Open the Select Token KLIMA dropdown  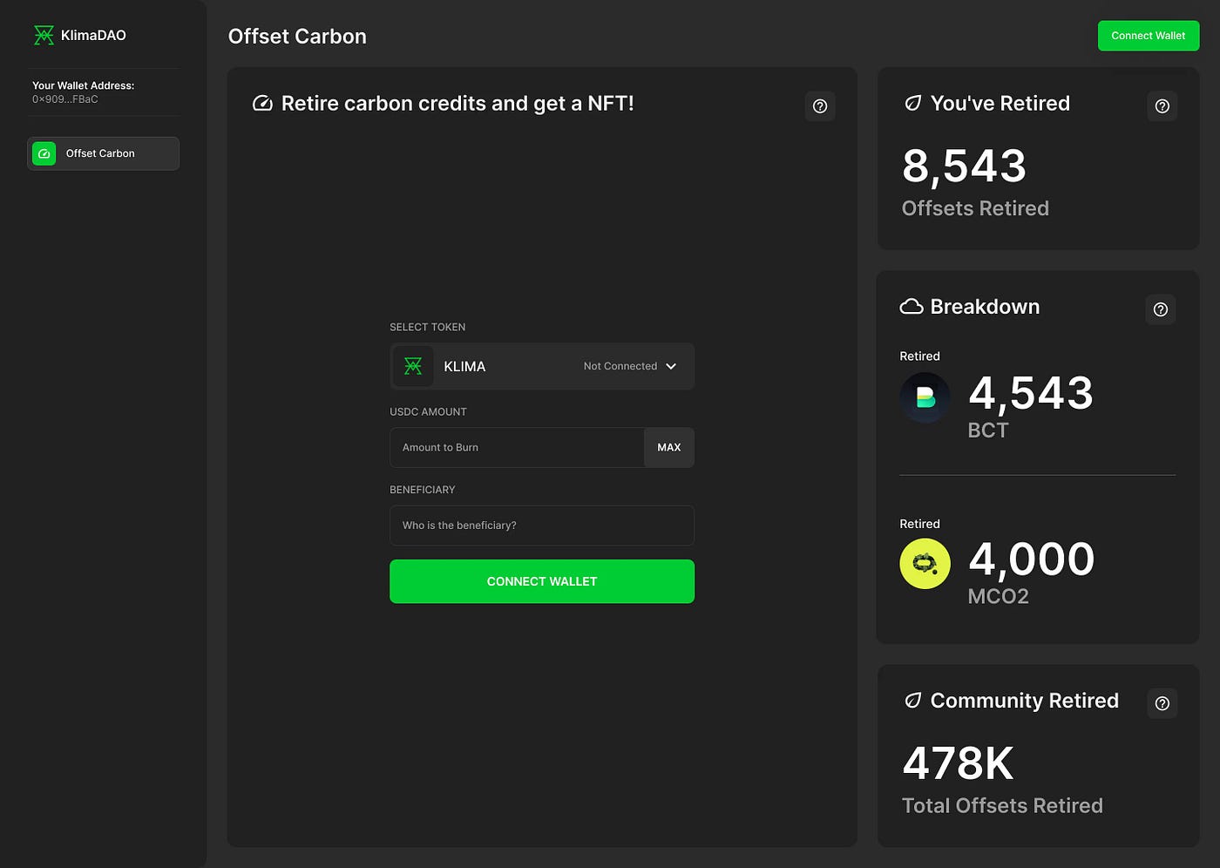542,366
